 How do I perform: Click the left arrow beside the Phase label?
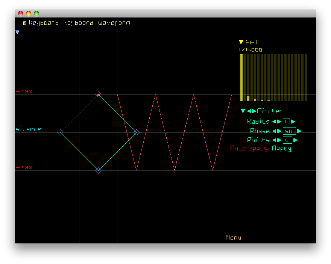click(274, 131)
